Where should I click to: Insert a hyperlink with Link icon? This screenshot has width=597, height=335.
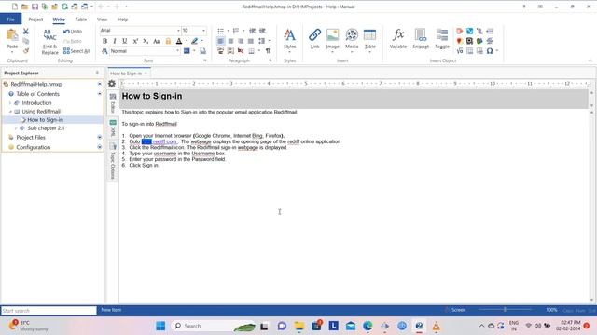click(314, 39)
